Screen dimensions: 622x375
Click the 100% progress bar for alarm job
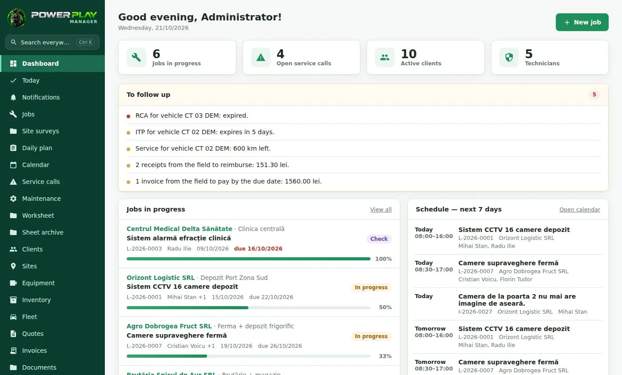[x=248, y=259]
